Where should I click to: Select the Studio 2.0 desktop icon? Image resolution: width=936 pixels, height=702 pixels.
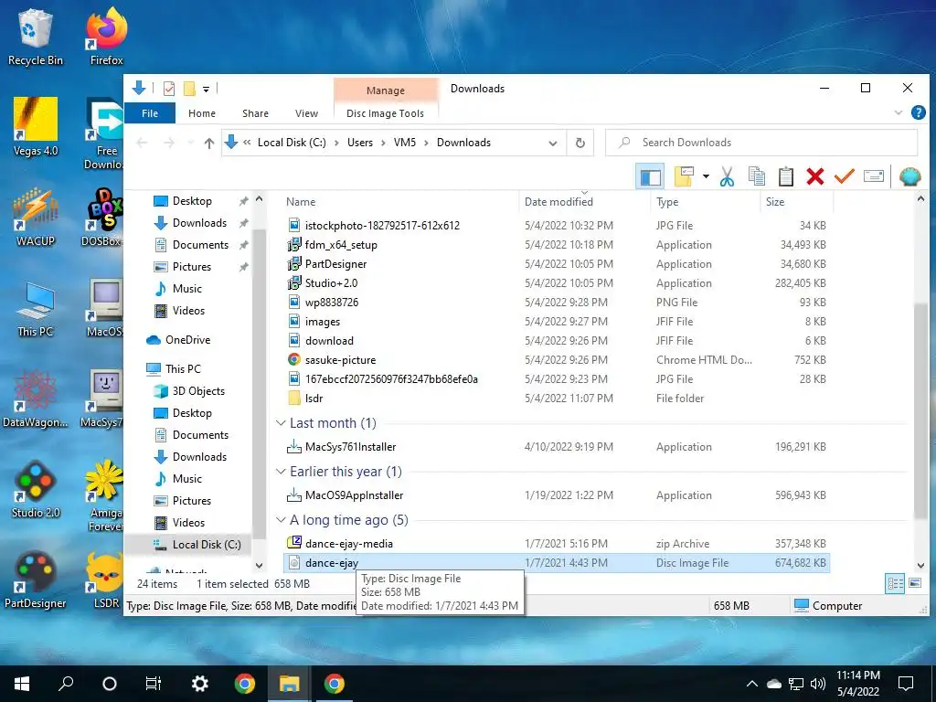[36, 489]
